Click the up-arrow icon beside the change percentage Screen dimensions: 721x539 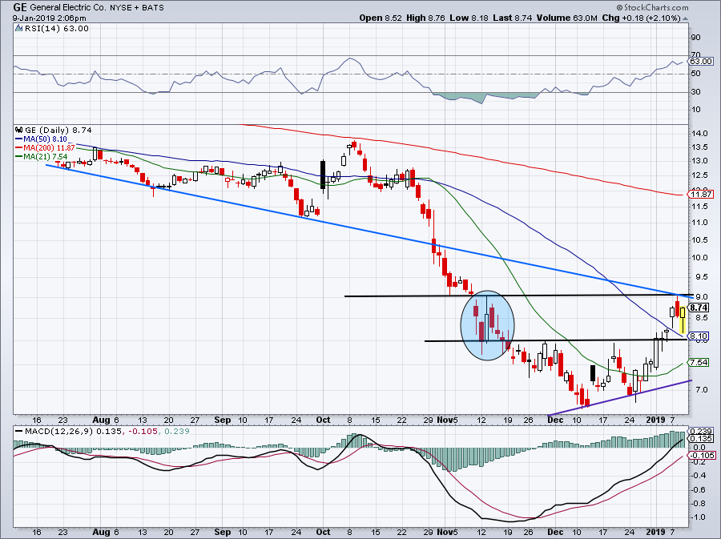[686, 18]
